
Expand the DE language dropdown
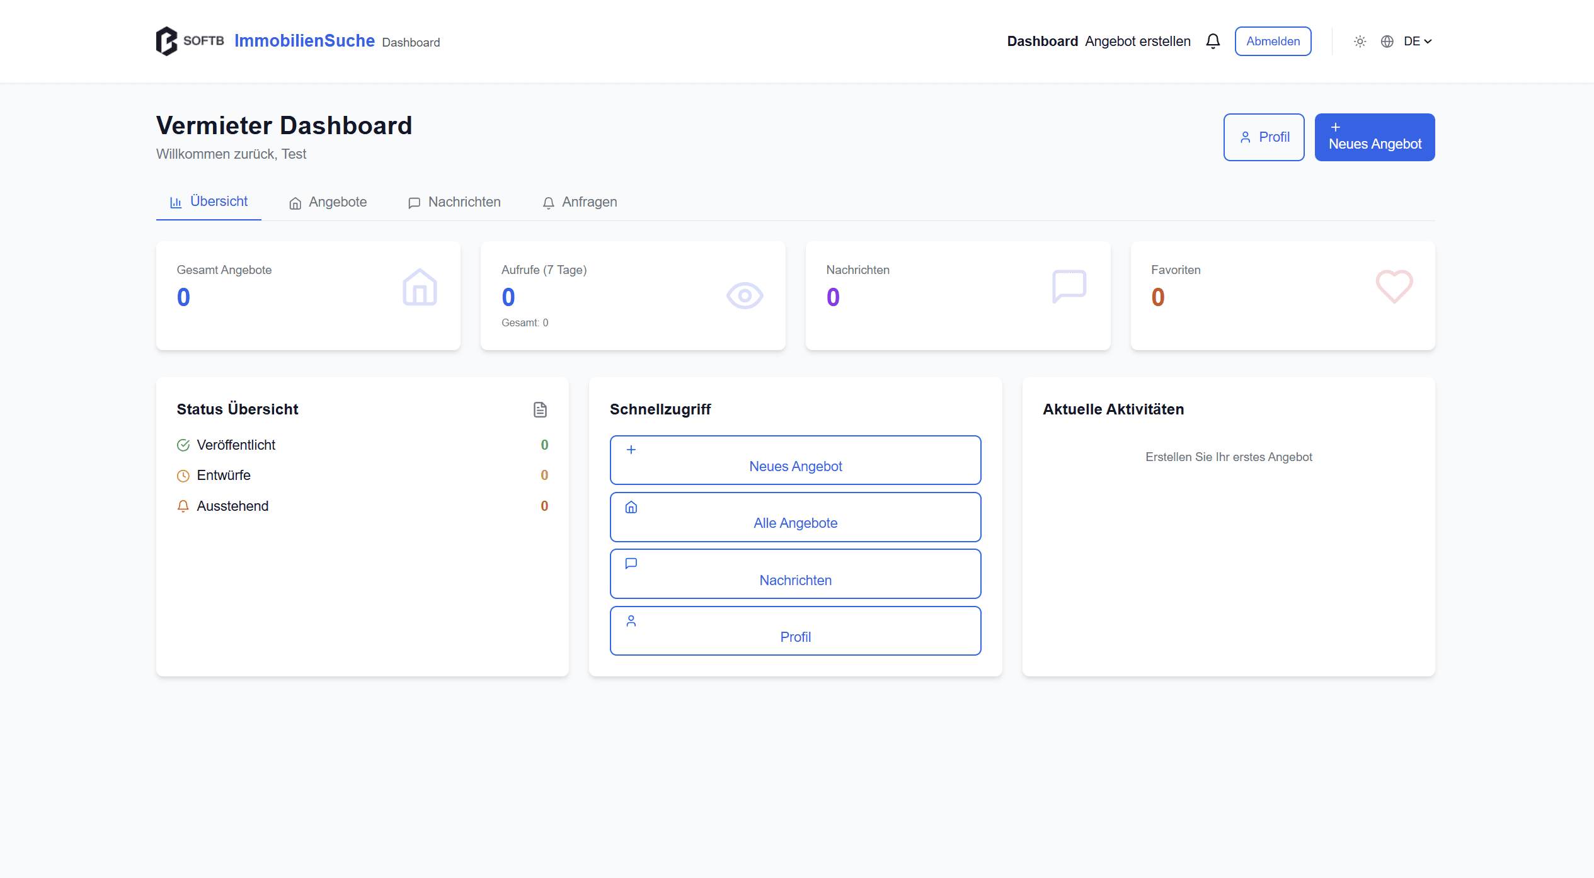(1418, 42)
